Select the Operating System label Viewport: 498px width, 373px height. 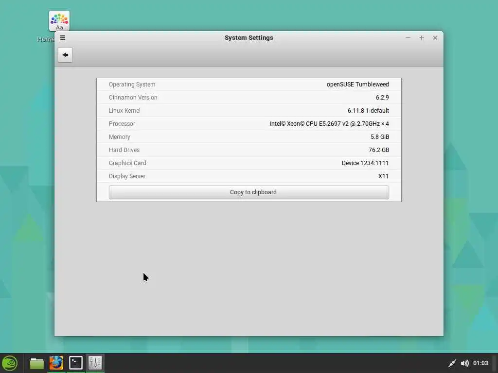pos(132,85)
